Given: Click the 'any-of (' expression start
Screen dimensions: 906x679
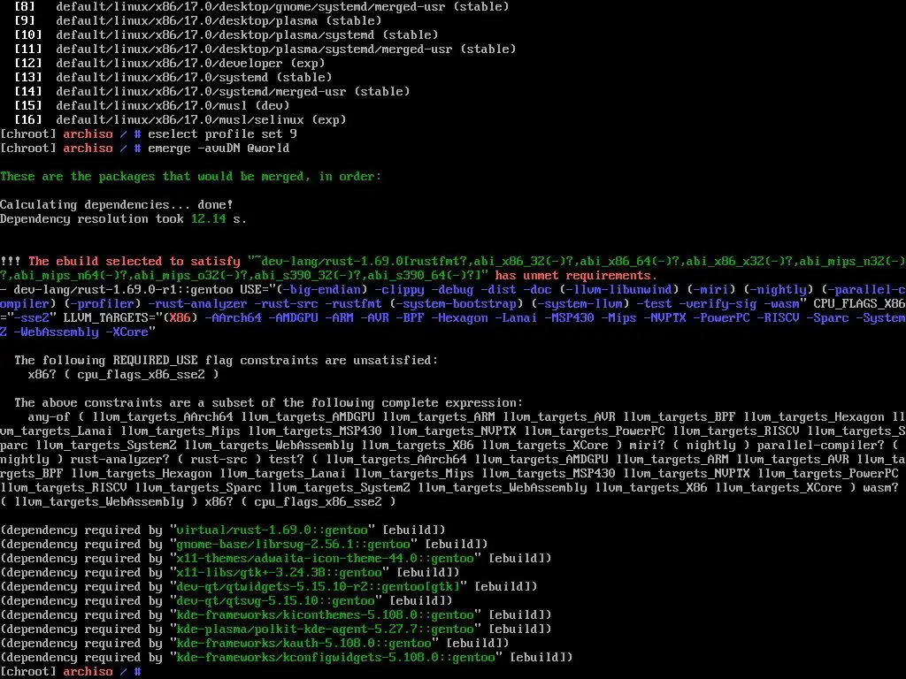Looking at the screenshot, I should click(x=57, y=417).
